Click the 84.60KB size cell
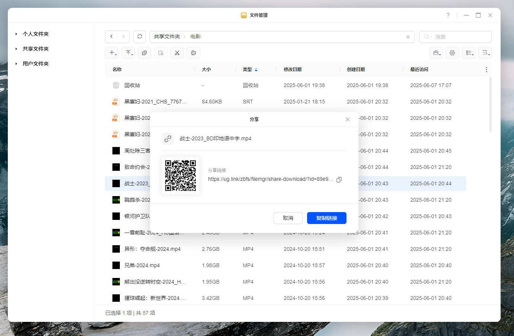The height and width of the screenshot is (336, 514). pos(212,102)
